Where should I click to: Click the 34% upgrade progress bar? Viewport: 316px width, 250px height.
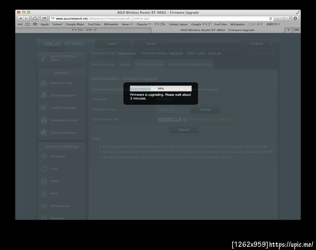(161, 88)
